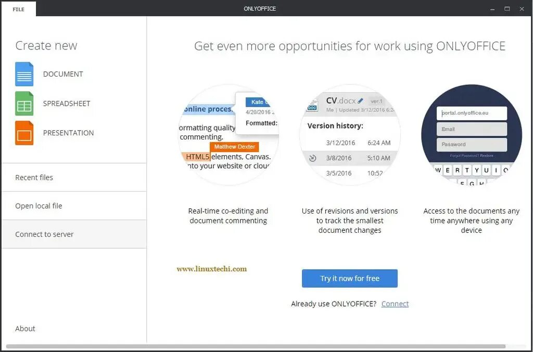Close the ONLYOFFICE window

(522, 9)
